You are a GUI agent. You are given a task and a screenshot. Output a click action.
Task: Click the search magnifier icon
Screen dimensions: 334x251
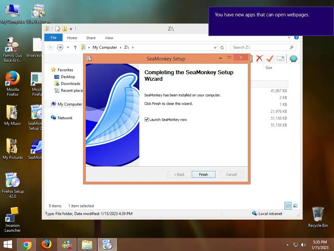coord(291,47)
